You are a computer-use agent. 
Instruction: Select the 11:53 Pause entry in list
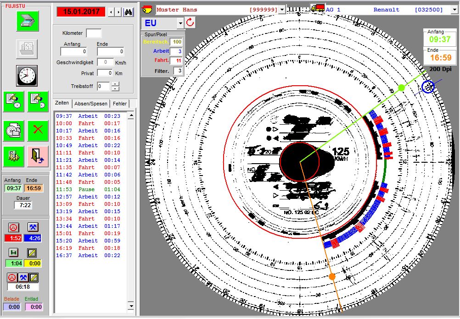pyautogui.click(x=87, y=189)
